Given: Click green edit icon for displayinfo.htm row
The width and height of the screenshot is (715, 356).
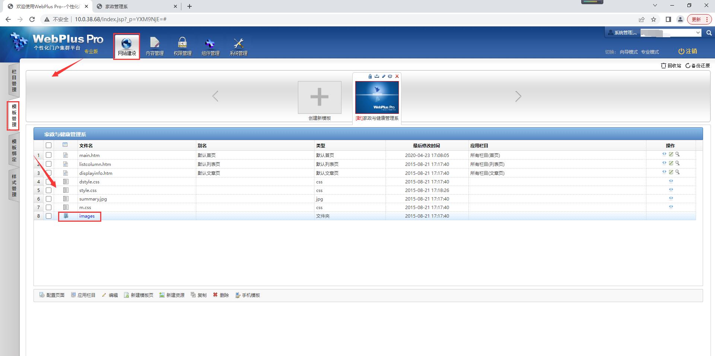Looking at the screenshot, I should 671,172.
